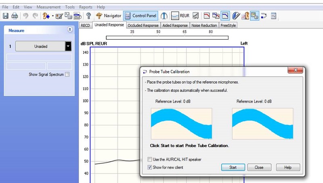Click the question mark help icon
The width and height of the screenshot is (323, 183).
(88, 16)
